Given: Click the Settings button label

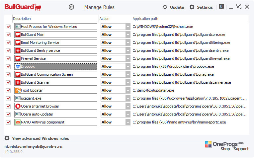Looking at the screenshot, I should point(205,7).
